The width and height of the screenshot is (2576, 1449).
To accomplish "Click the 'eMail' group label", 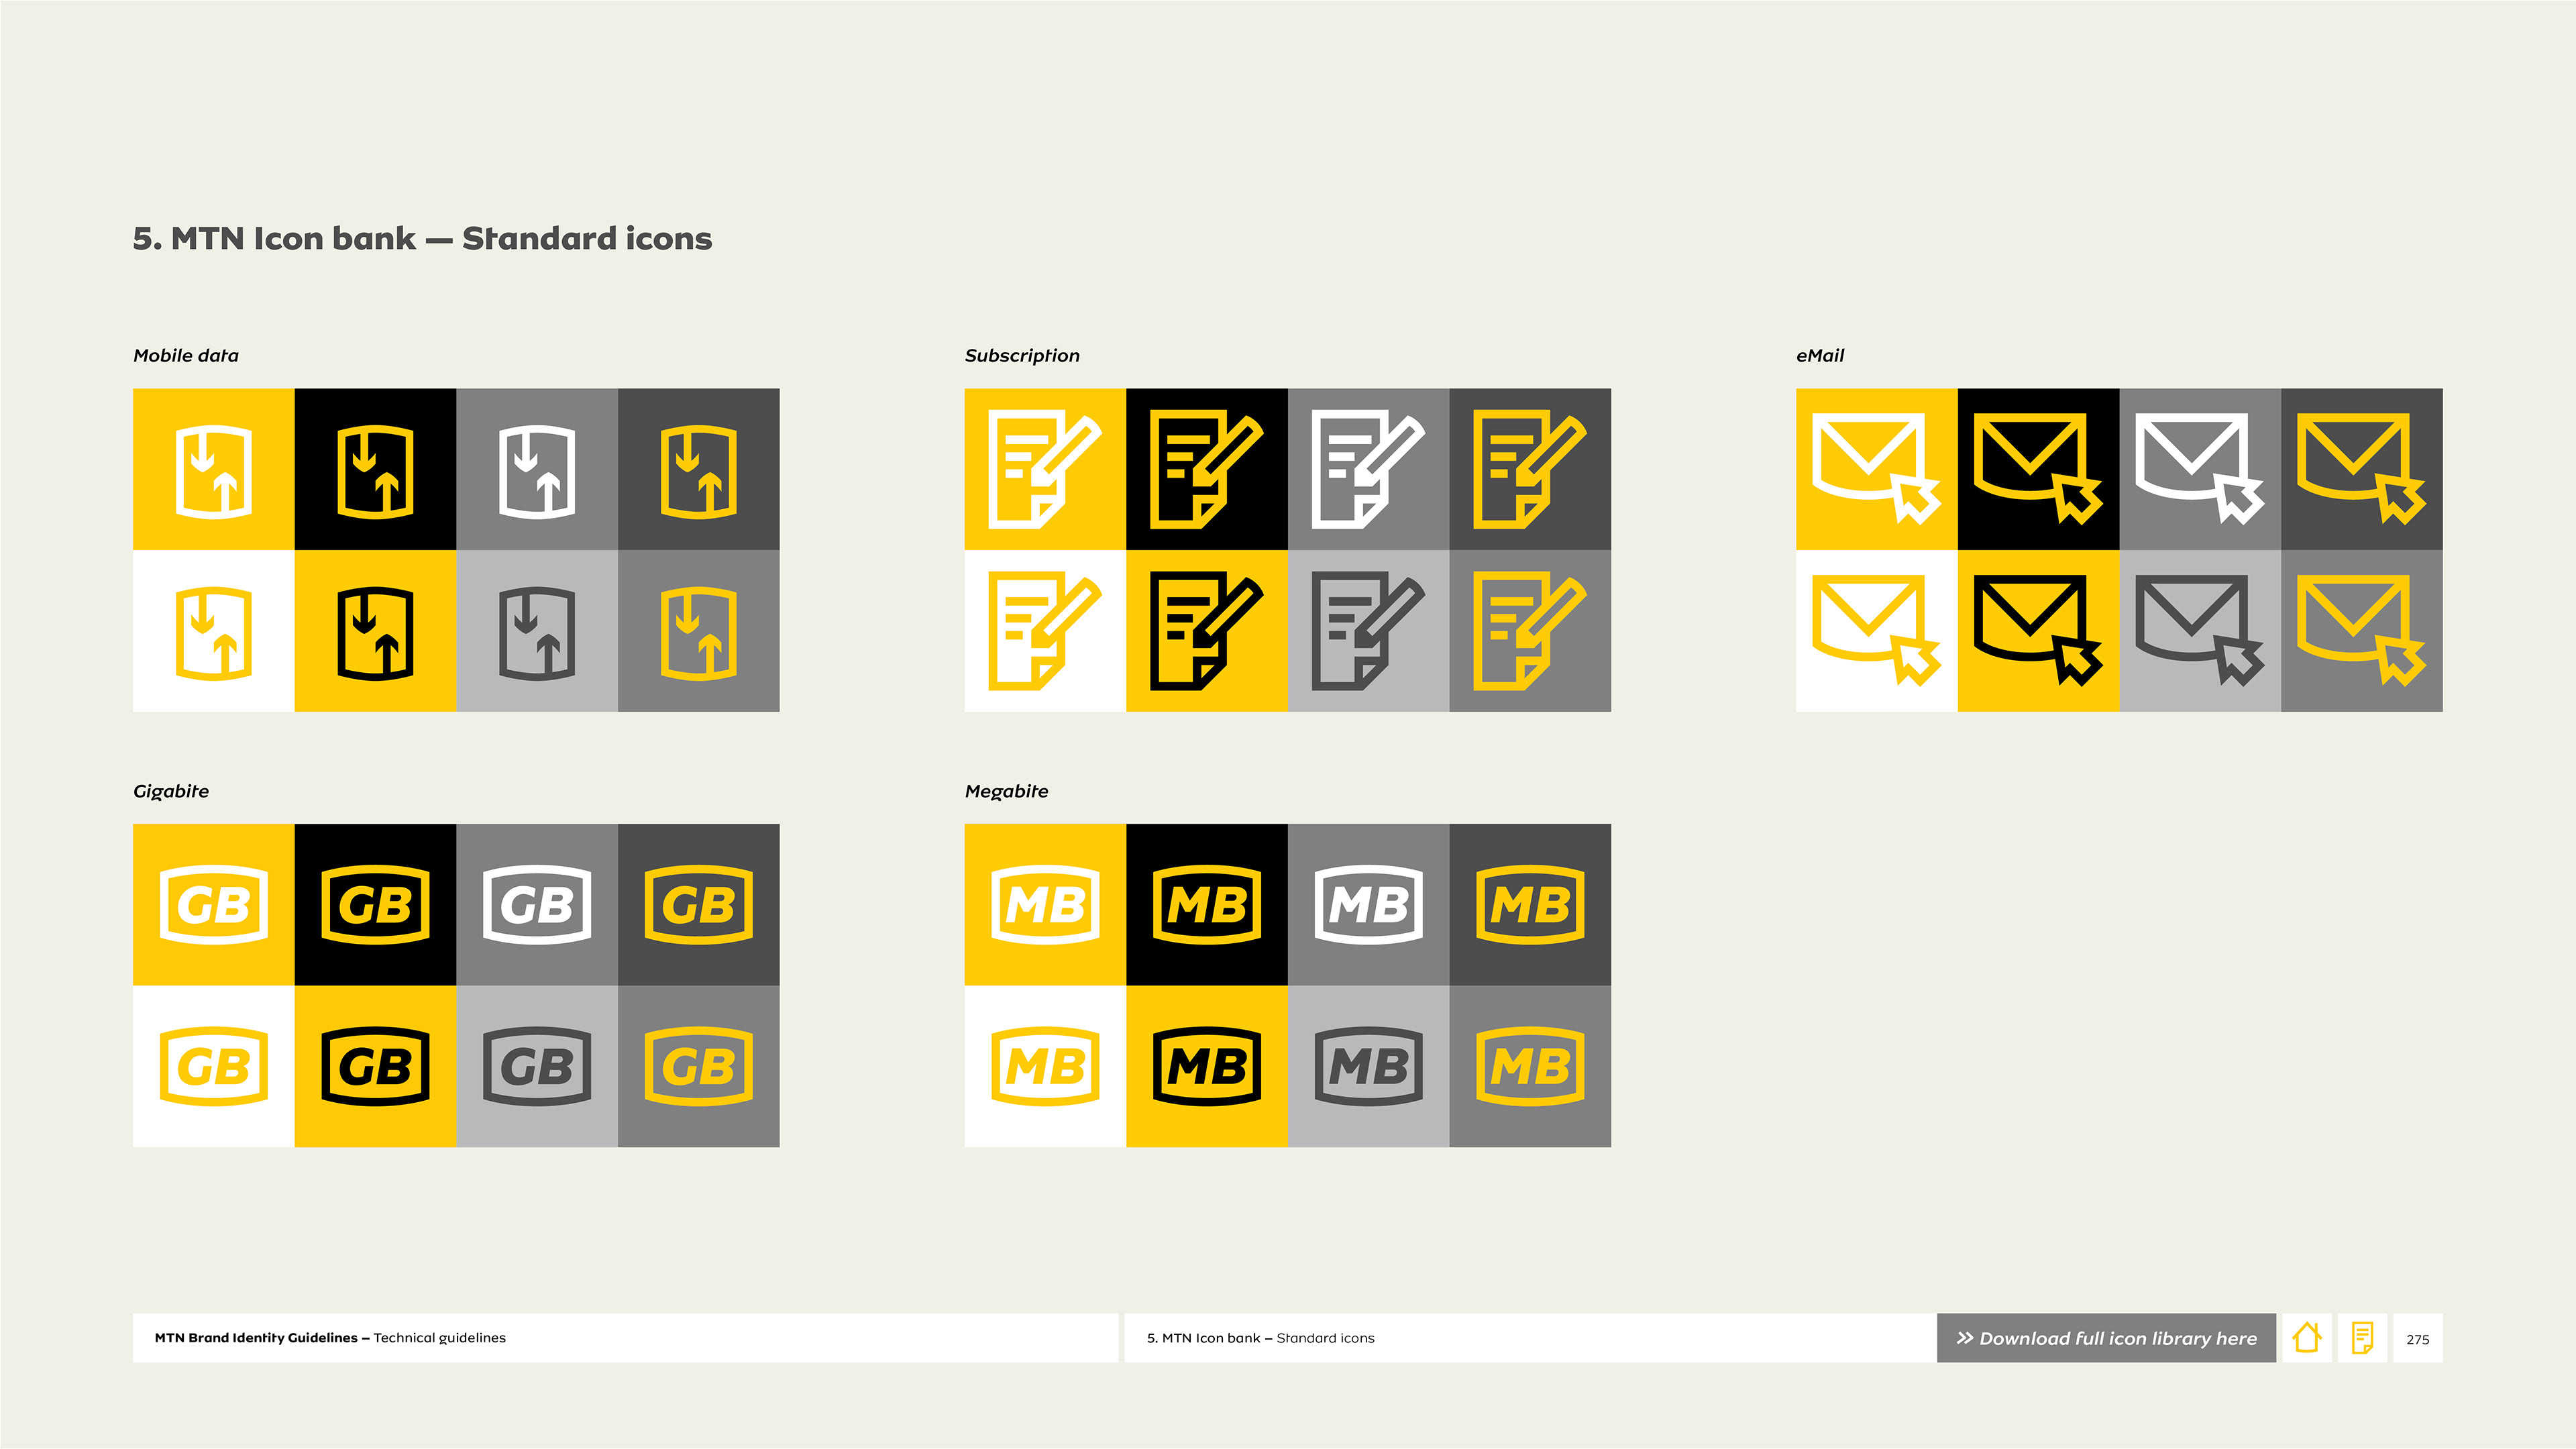I will click(1820, 355).
